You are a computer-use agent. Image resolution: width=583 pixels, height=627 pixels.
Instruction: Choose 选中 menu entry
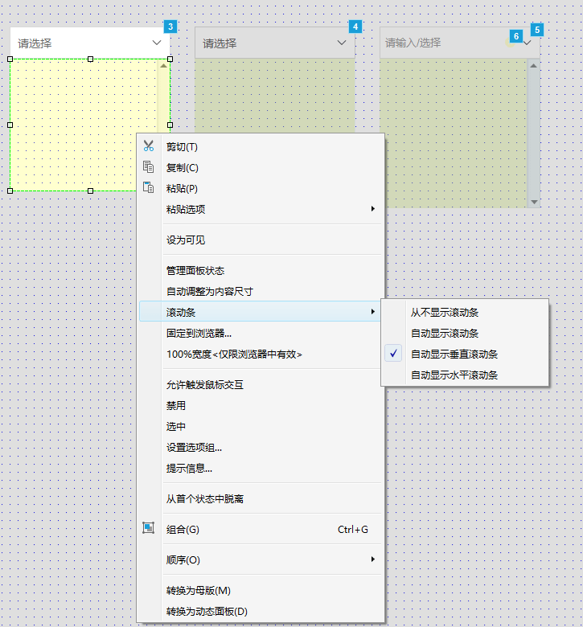click(261, 426)
